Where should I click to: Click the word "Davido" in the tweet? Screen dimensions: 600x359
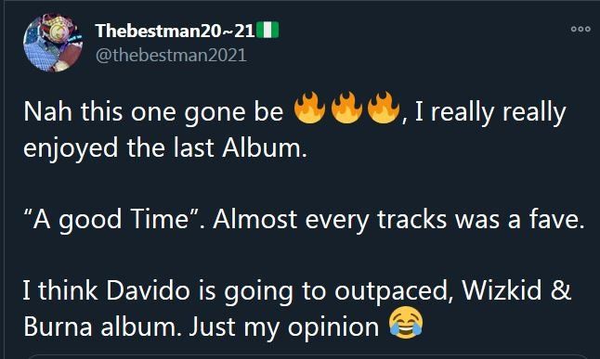[148, 290]
